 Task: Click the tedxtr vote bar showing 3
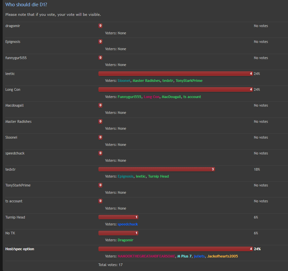(157, 169)
